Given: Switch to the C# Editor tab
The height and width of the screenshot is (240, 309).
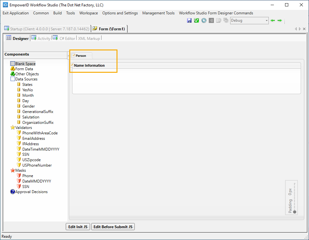Looking at the screenshot, I should [67, 38].
